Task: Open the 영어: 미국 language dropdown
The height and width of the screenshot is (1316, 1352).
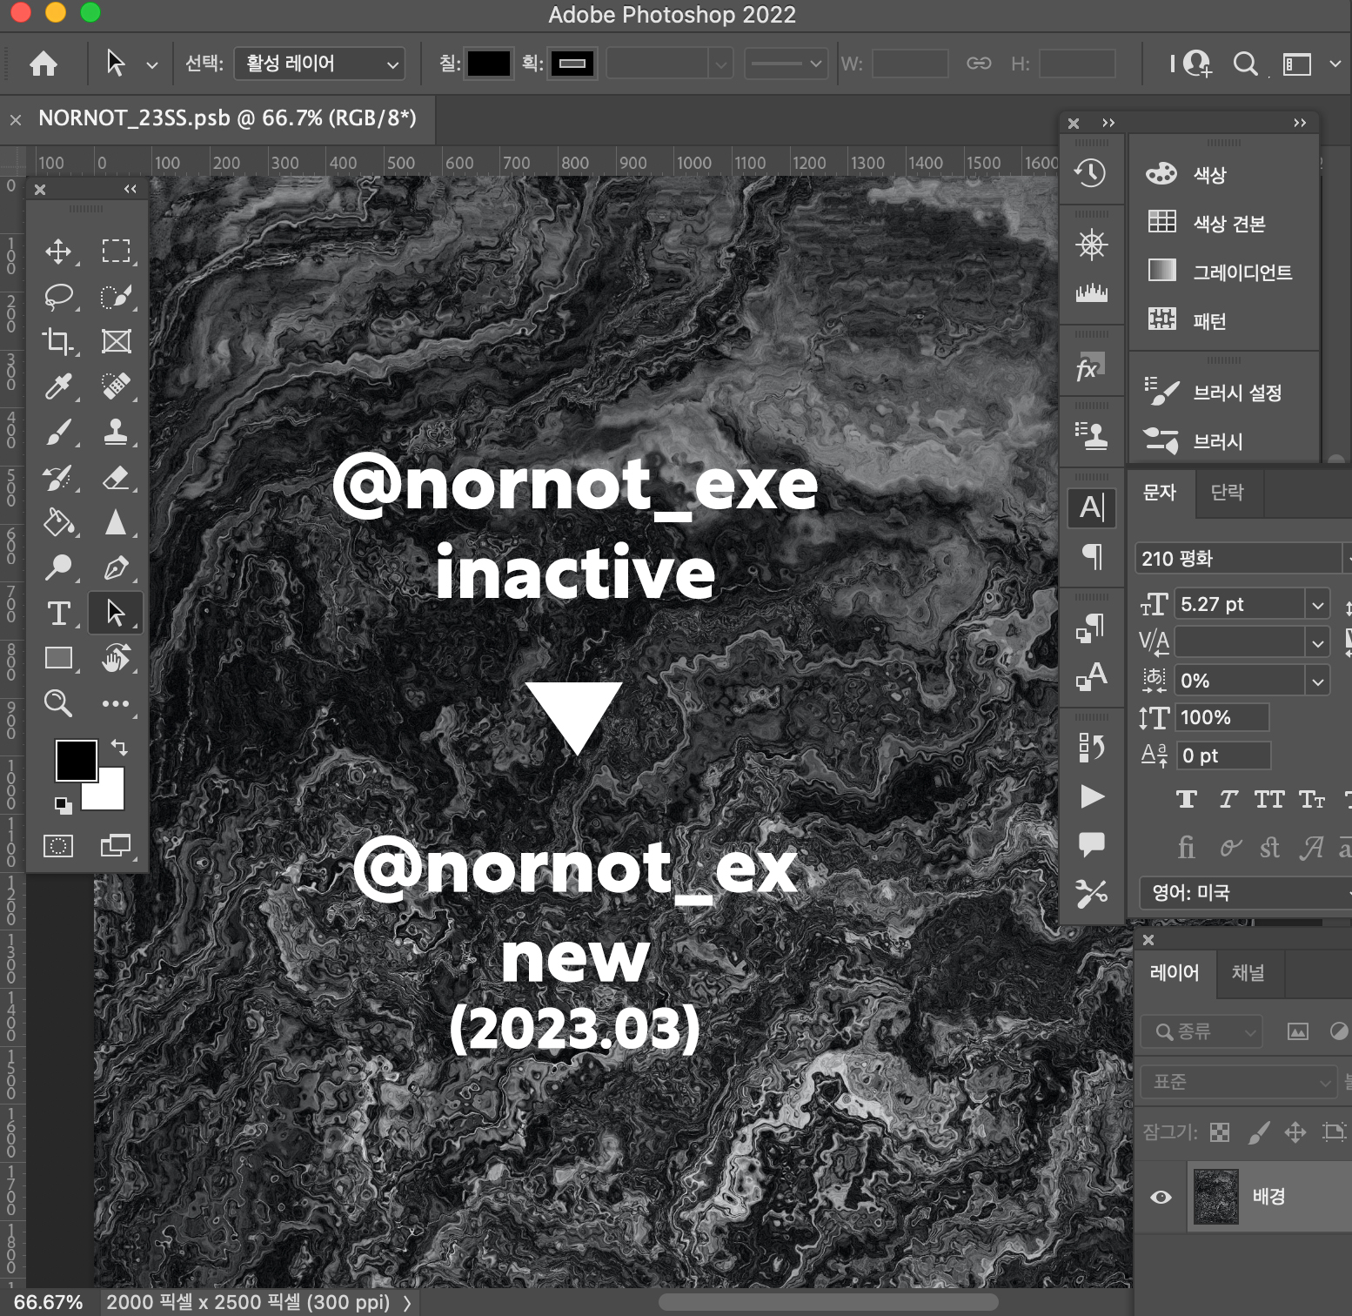Action: 1246,892
